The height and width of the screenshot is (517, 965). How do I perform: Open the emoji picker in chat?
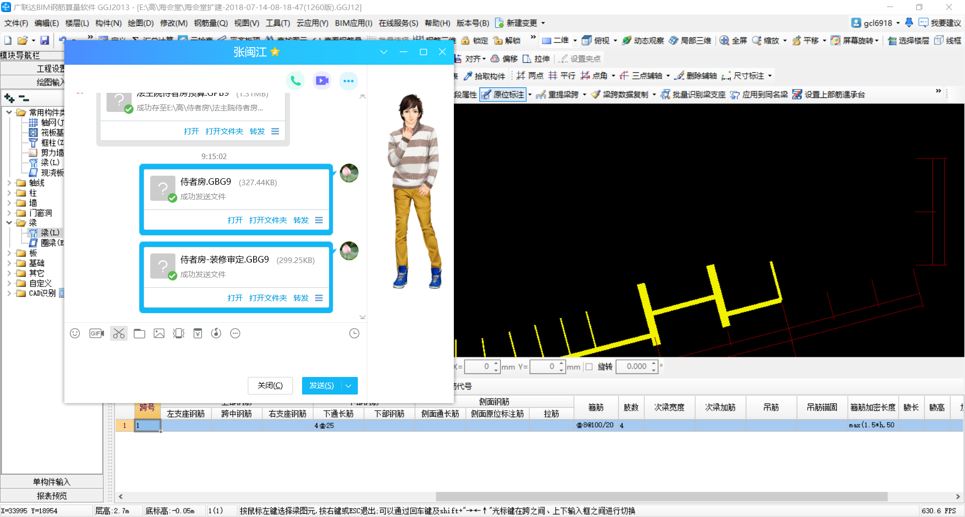[75, 333]
